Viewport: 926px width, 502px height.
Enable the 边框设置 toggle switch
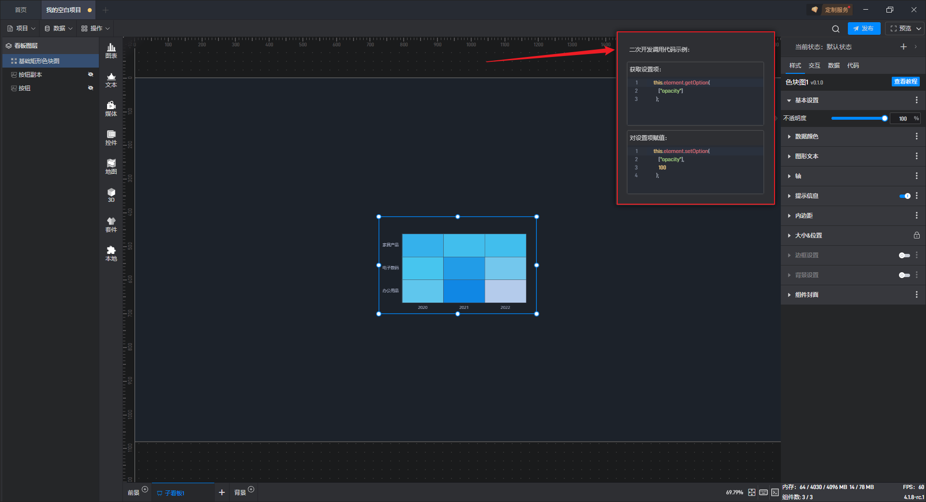pos(904,255)
